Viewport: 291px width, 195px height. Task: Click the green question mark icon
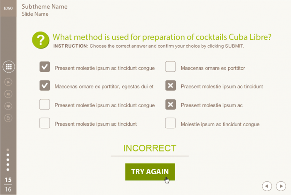point(40,40)
